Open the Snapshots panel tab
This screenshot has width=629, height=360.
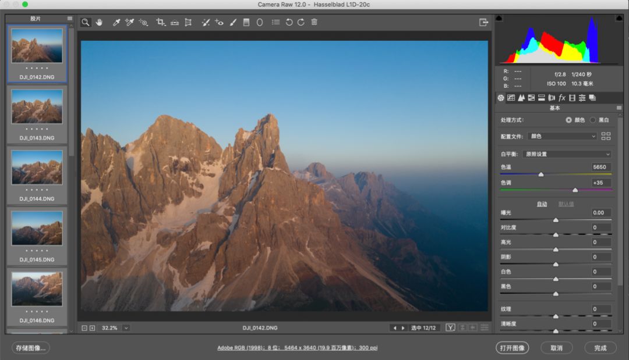[x=592, y=98]
